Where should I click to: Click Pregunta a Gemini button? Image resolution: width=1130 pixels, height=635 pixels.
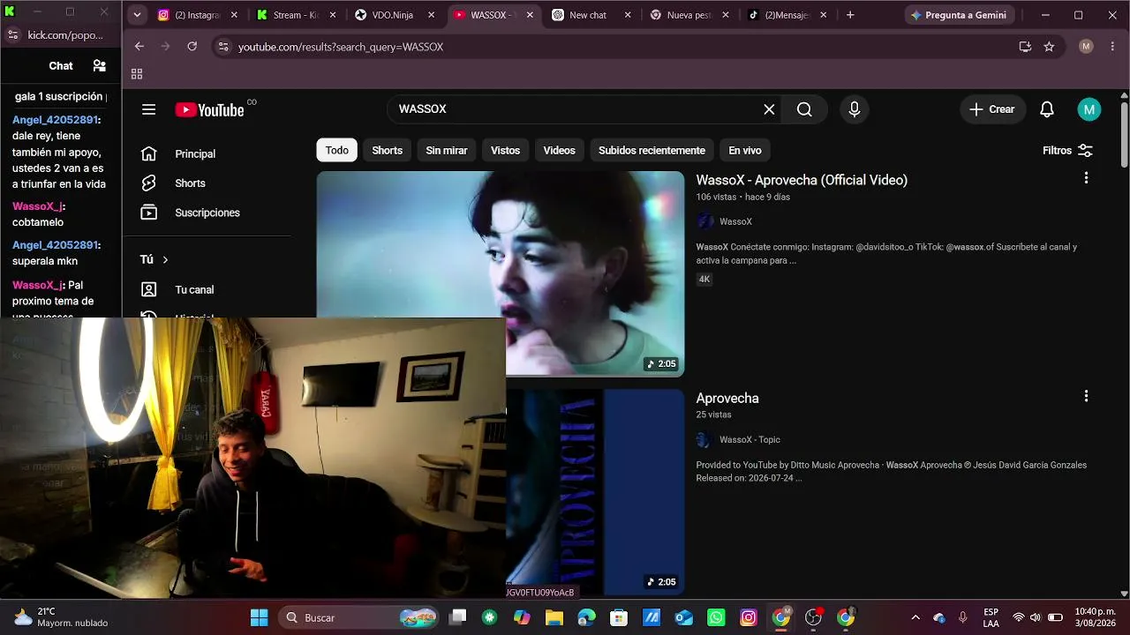(x=959, y=15)
